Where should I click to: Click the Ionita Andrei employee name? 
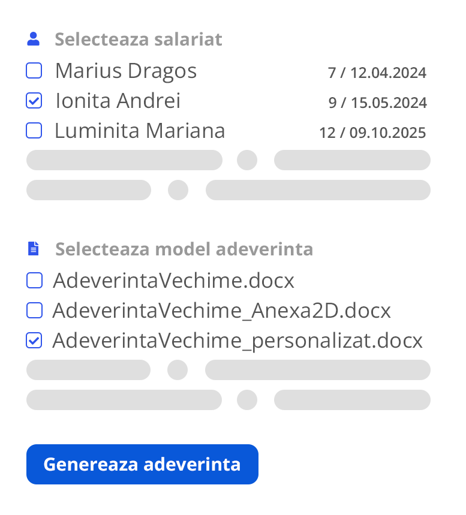pyautogui.click(x=118, y=101)
